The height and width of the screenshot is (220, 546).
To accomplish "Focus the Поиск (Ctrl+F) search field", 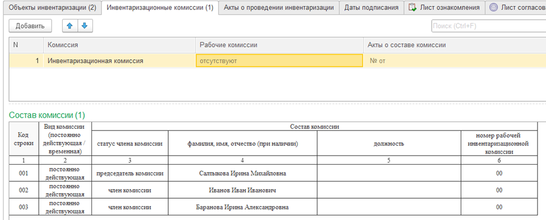I will point(489,26).
